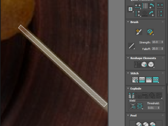Click the Set Pivot icon in Quick Transform
This screenshot has width=168, height=126.
(x=131, y=9)
